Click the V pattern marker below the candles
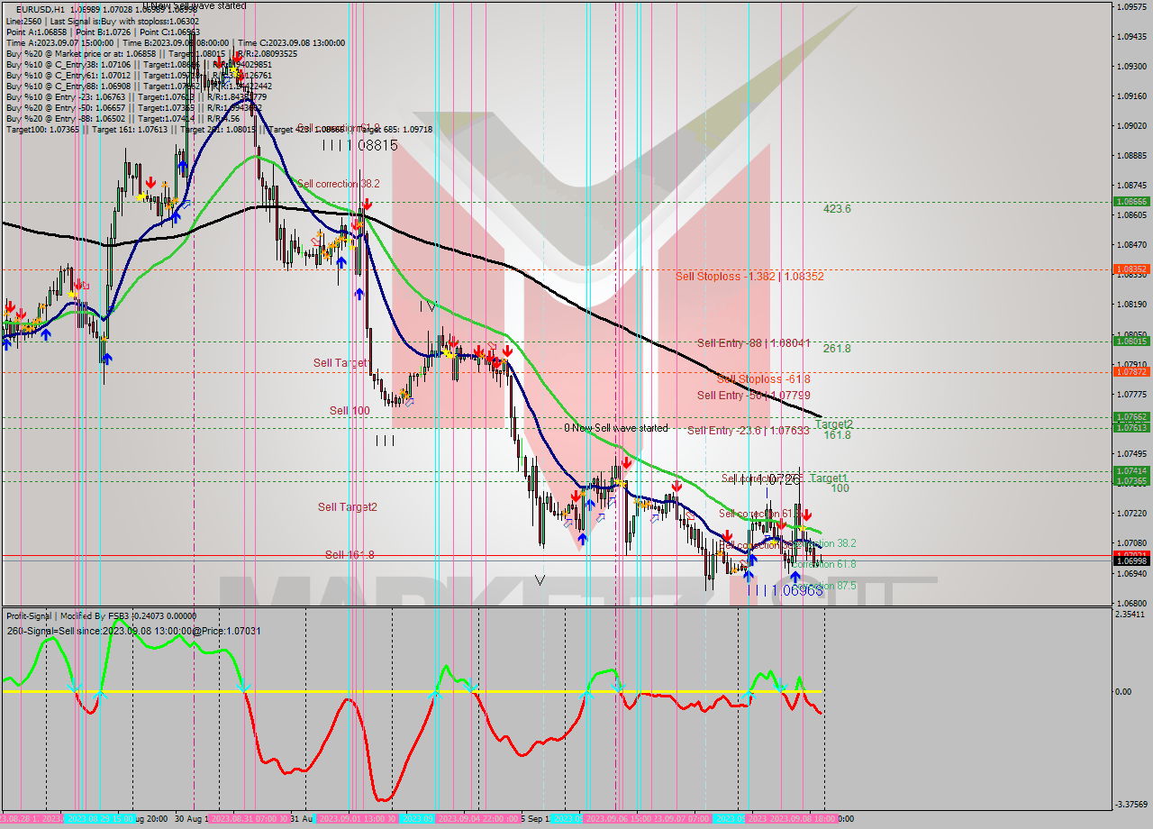The width and height of the screenshot is (1153, 829). [539, 581]
